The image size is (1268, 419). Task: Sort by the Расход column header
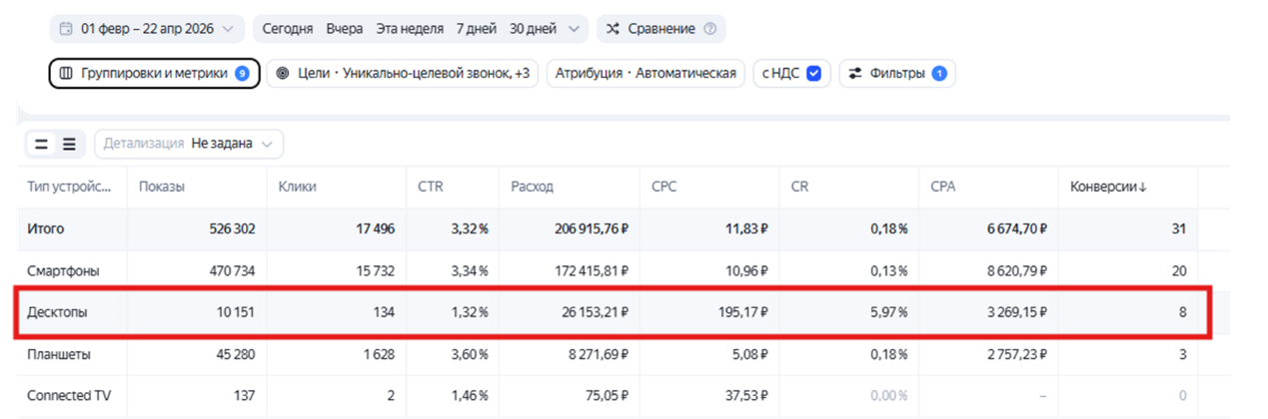click(532, 187)
